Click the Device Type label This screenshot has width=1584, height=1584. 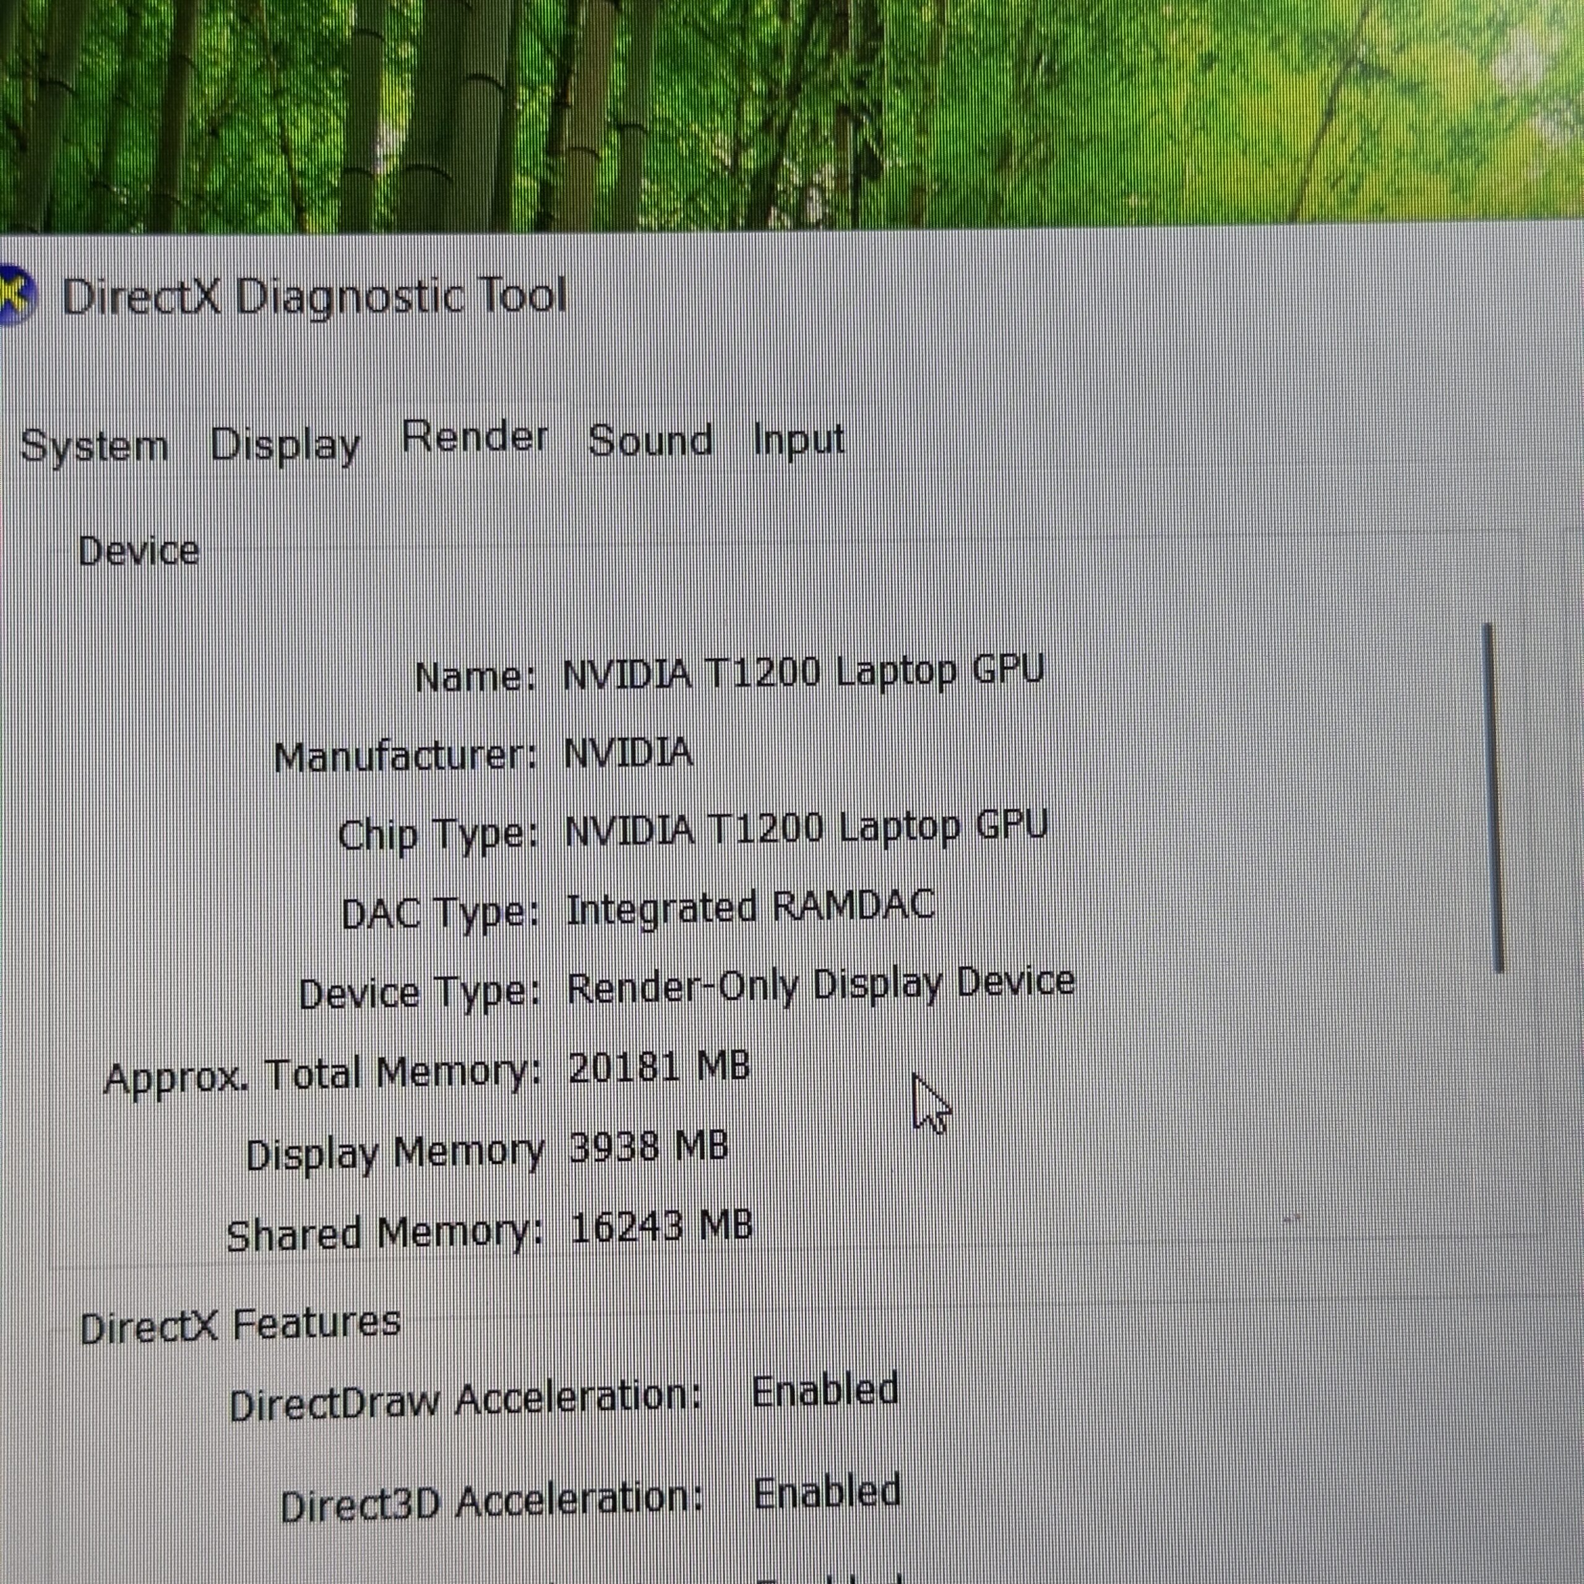419,994
